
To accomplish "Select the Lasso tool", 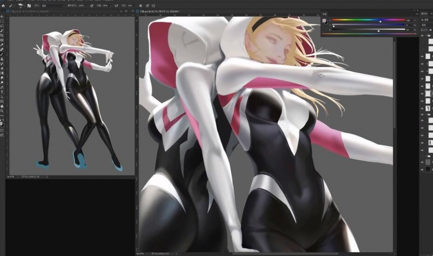I will [2, 25].
